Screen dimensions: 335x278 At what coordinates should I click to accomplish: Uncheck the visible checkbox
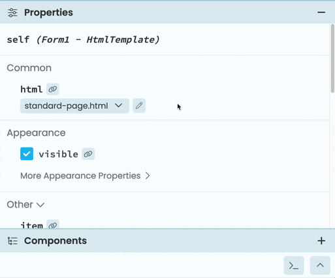pyautogui.click(x=27, y=154)
